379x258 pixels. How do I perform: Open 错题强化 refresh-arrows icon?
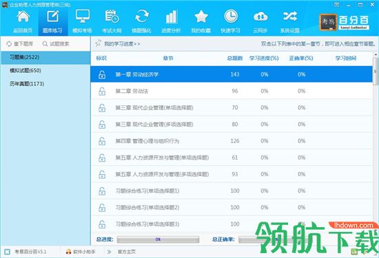tap(142, 17)
